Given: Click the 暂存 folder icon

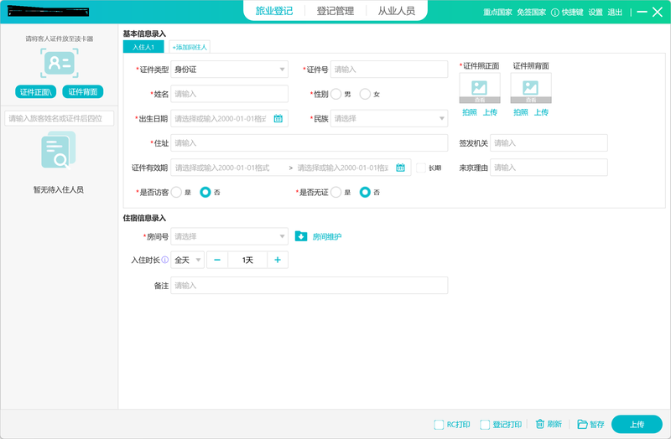Looking at the screenshot, I should coord(582,424).
